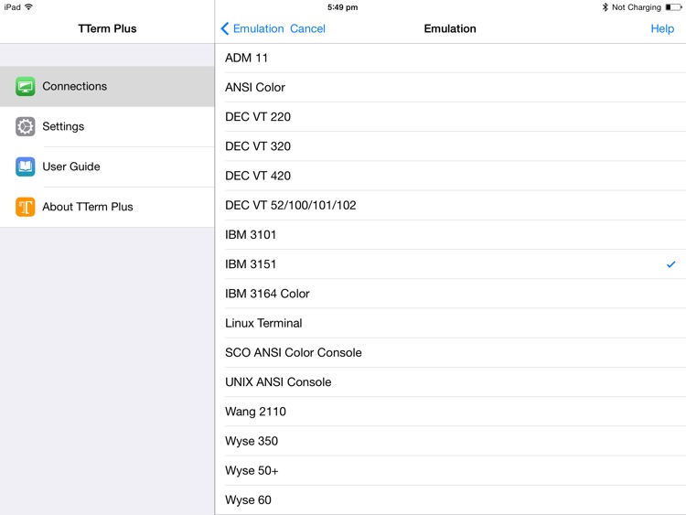Choose Linux Terminal emulation
Viewport: 686px width, 515px height.
(x=451, y=323)
